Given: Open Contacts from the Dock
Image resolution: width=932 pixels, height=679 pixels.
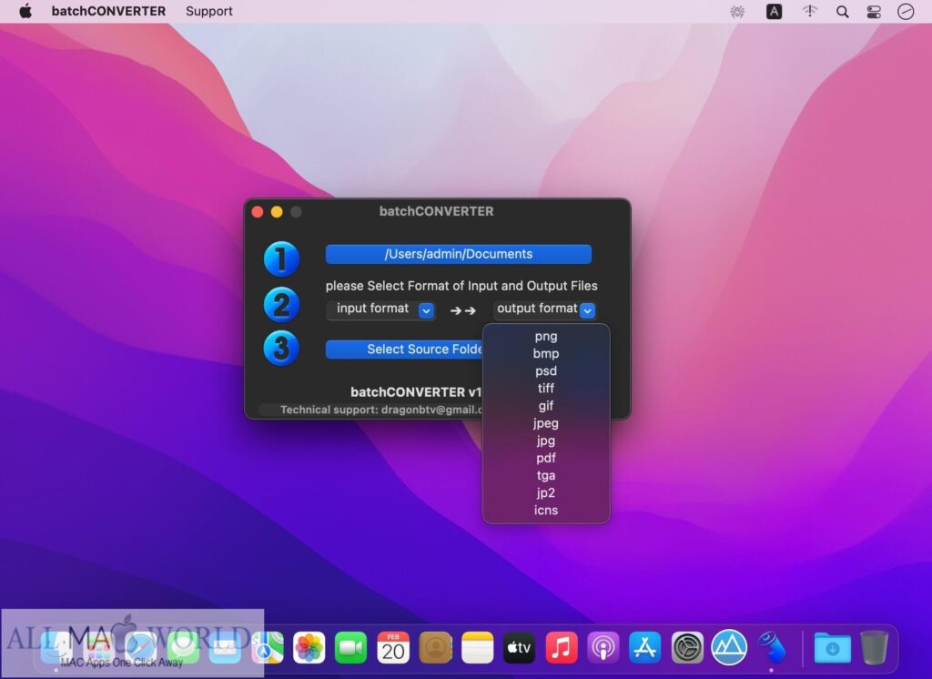Looking at the screenshot, I should click(x=435, y=647).
